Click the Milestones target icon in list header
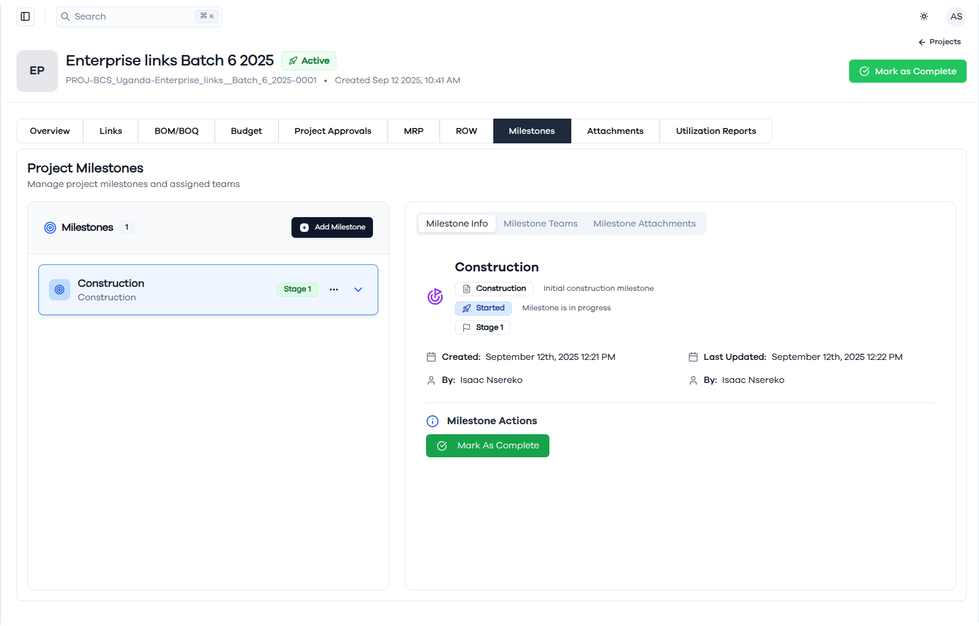The image size is (979, 626). (x=50, y=228)
